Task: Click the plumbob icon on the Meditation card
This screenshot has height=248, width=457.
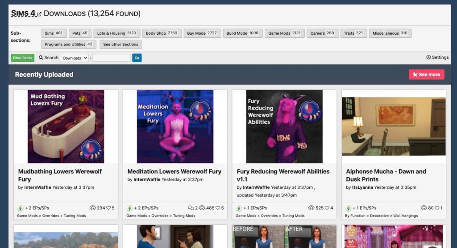Action: [x=129, y=208]
